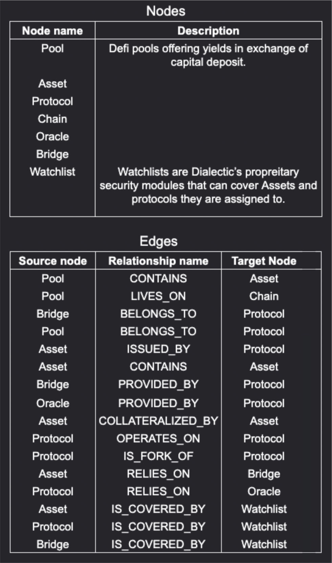Click the Edges table title

click(158, 241)
